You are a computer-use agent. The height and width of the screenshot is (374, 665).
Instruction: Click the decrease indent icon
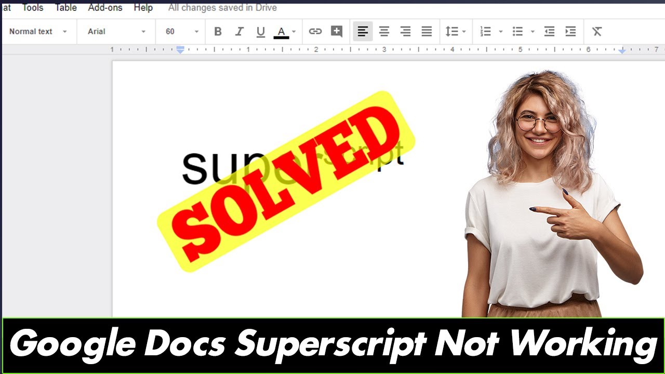point(549,32)
